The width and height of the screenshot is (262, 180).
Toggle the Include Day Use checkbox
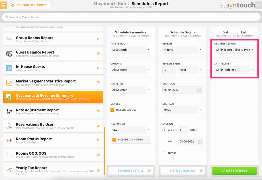(112, 110)
